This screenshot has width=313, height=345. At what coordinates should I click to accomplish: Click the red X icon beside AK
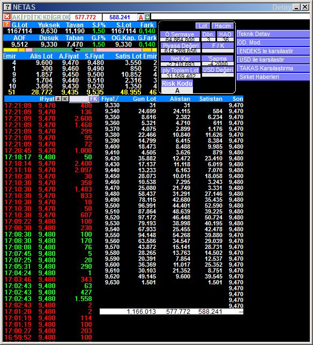8,17
